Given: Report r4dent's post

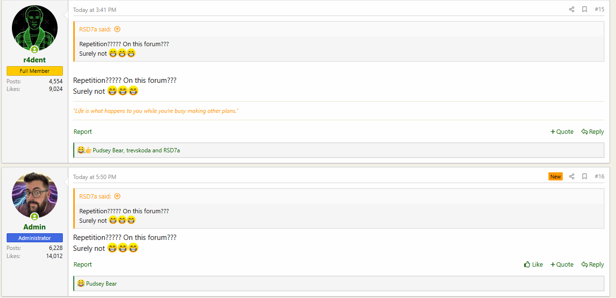Looking at the screenshot, I should (x=83, y=132).
